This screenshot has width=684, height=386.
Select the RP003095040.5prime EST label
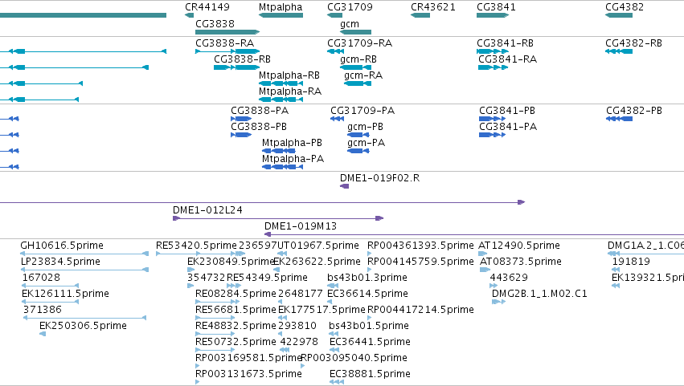click(x=354, y=358)
